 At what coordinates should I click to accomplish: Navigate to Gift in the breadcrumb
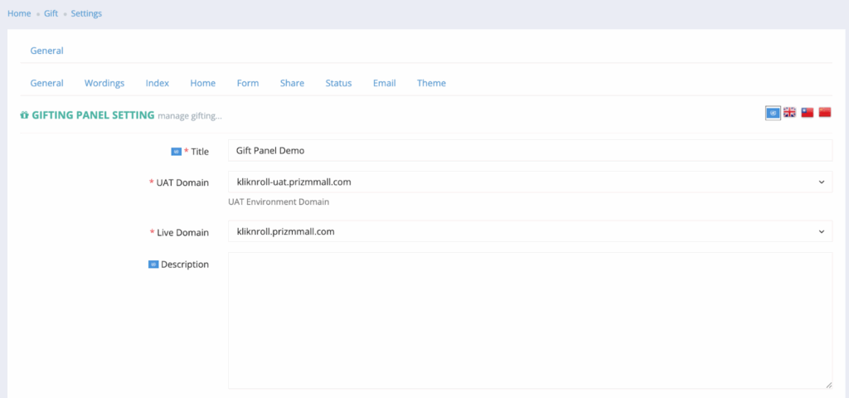tap(51, 13)
